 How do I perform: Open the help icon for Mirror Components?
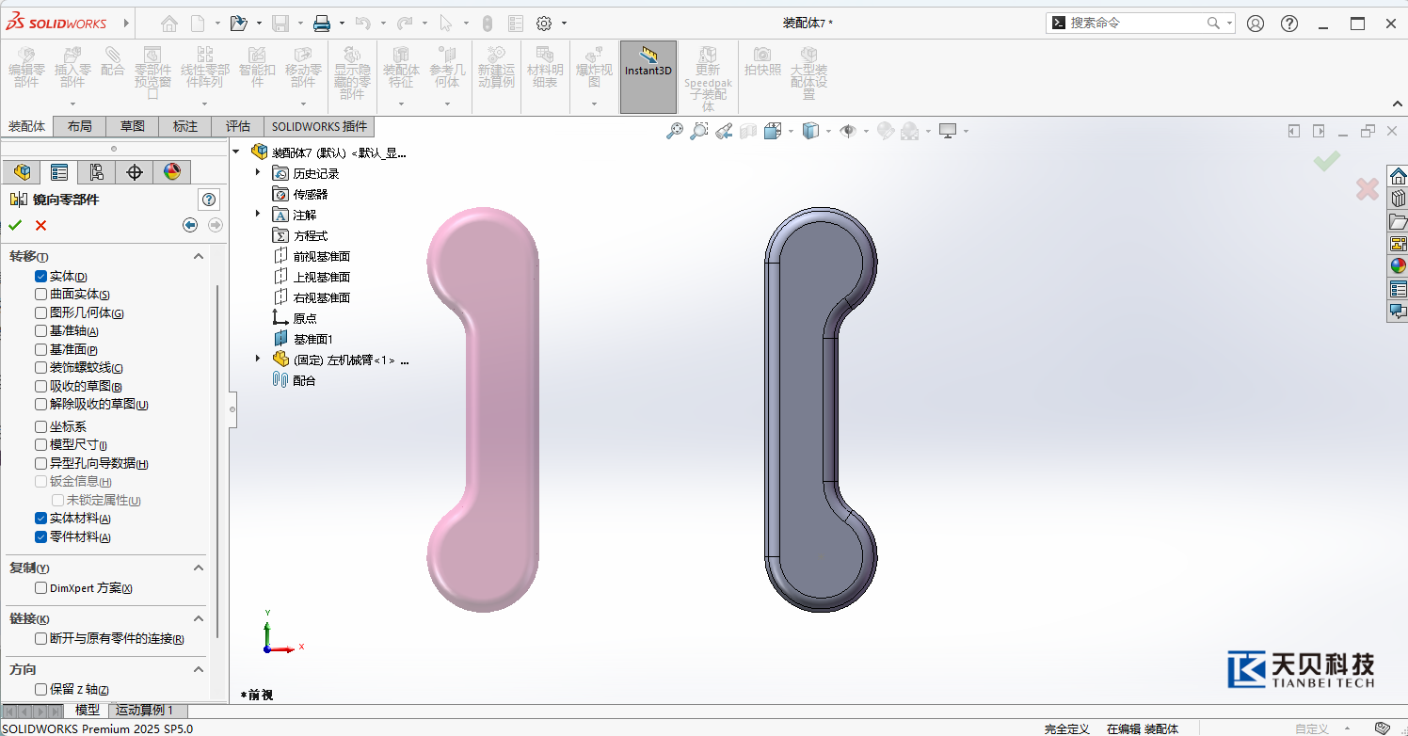[209, 199]
